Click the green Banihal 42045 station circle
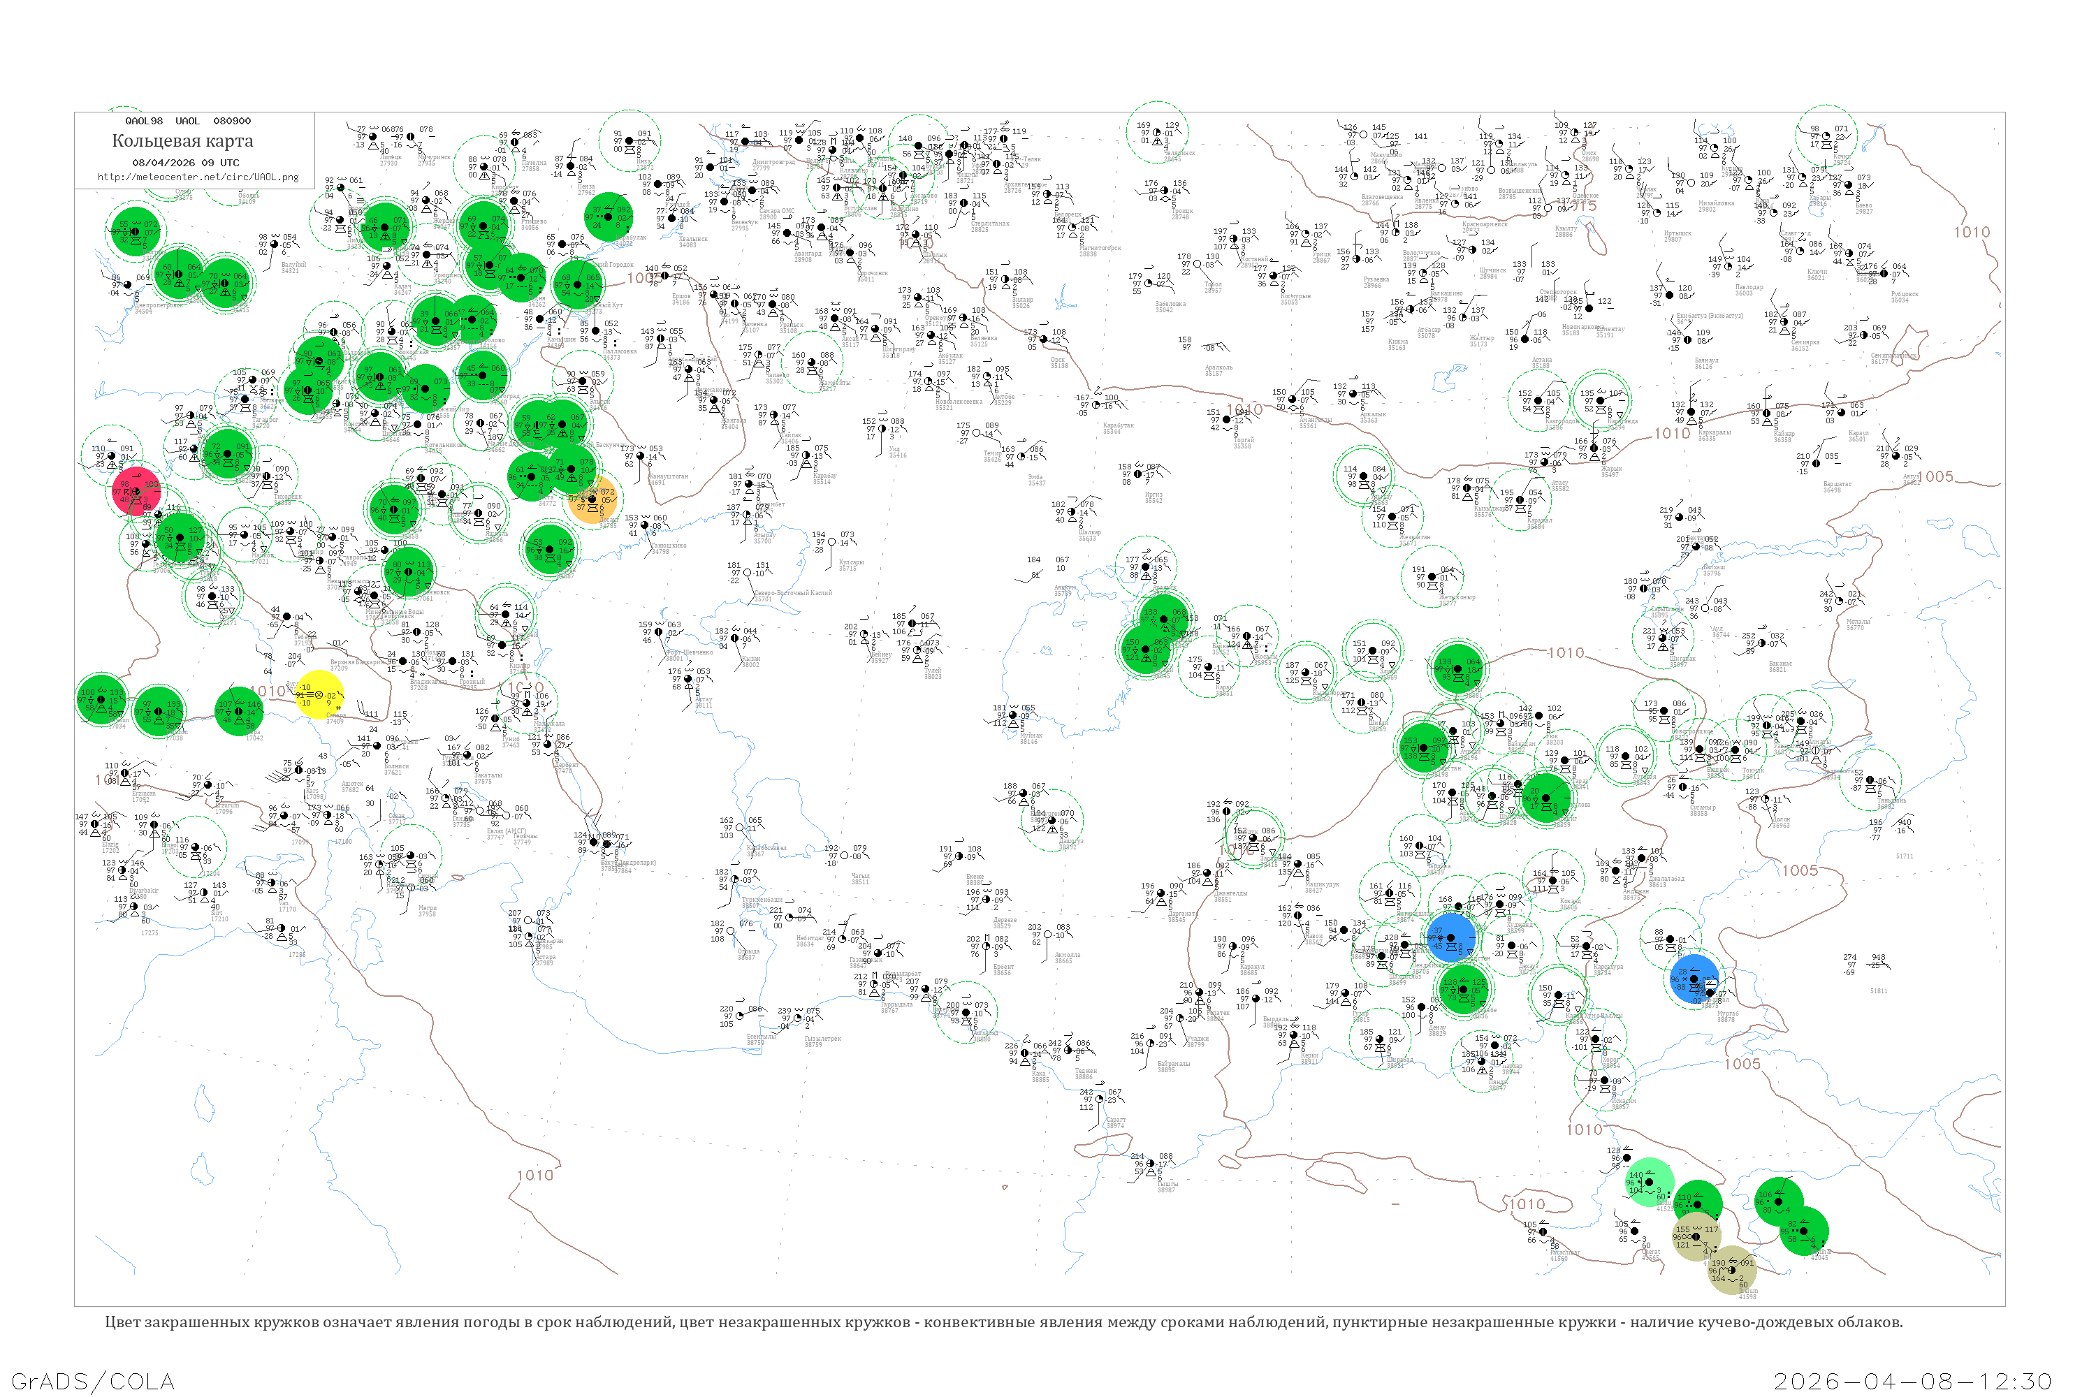 (x=1804, y=1232)
